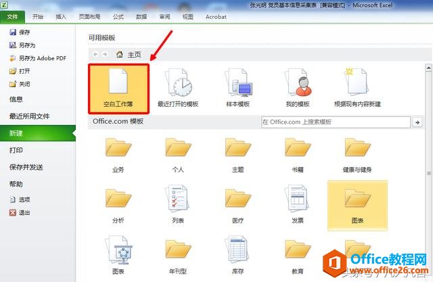Image resolution: width=433 pixels, height=282 pixels.
Task: Switch to the 审阅 Review tab
Action: point(164,17)
